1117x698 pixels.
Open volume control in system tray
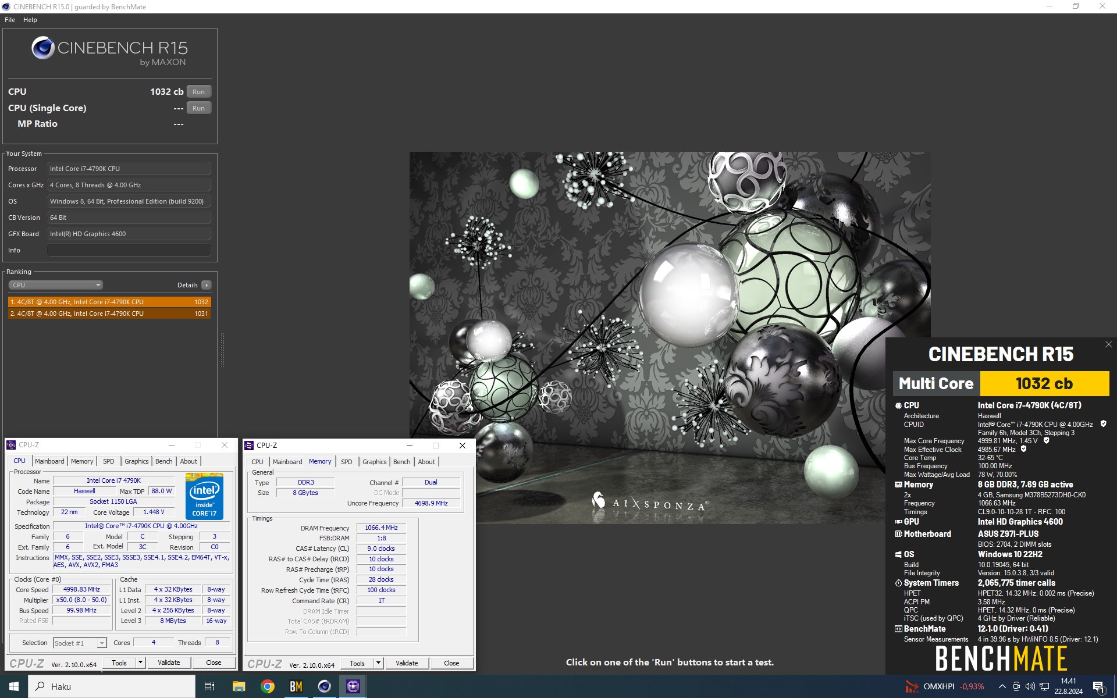coord(1030,686)
